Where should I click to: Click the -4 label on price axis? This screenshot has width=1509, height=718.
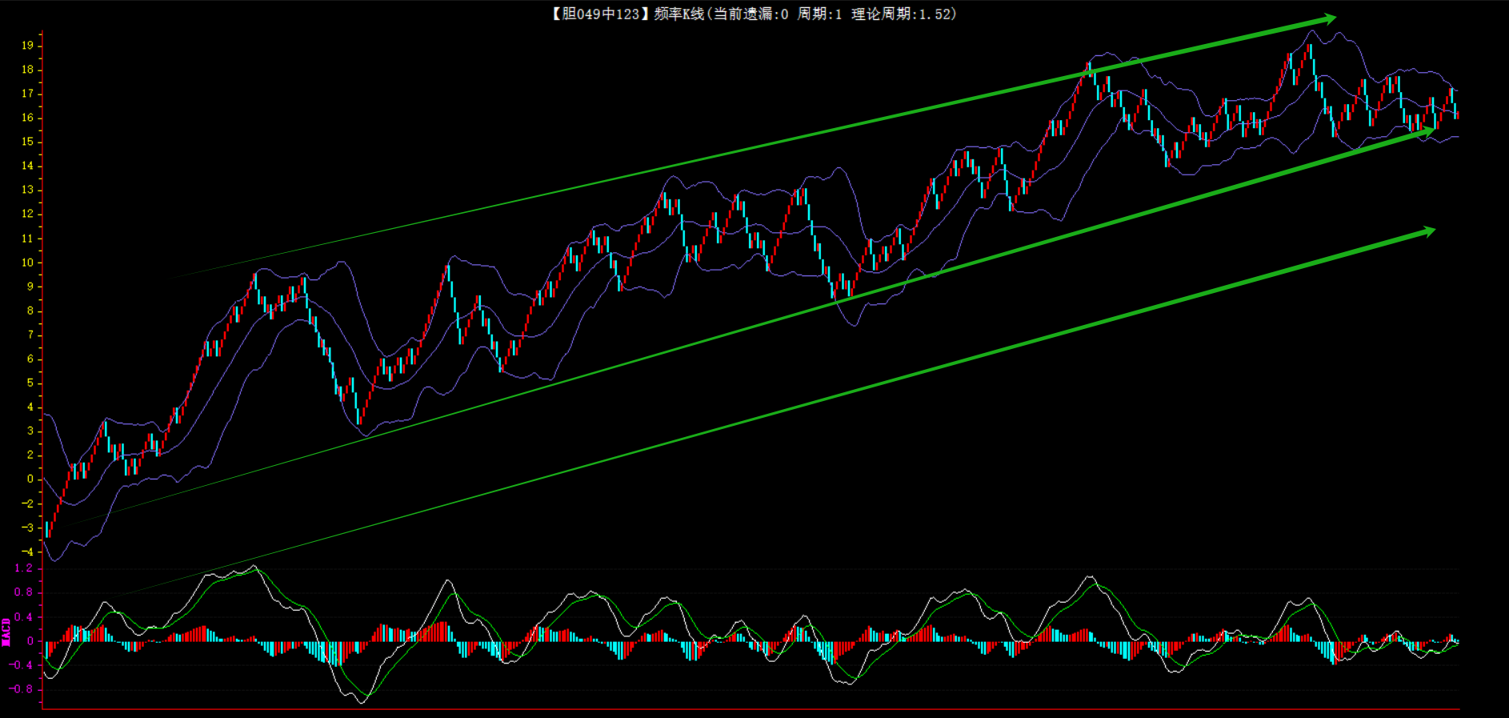click(x=28, y=552)
